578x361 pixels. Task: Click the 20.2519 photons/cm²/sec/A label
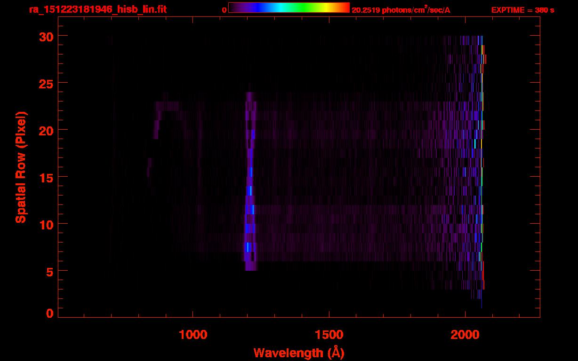click(401, 10)
